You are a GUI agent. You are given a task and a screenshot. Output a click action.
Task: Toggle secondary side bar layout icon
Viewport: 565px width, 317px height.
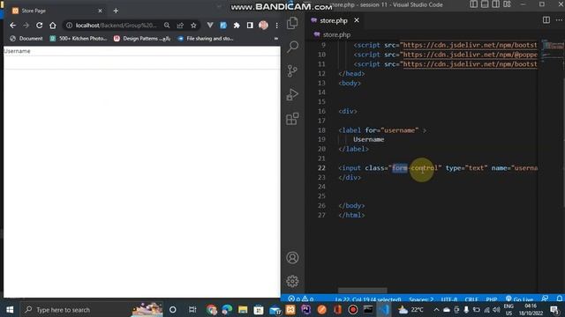pos(496,4)
